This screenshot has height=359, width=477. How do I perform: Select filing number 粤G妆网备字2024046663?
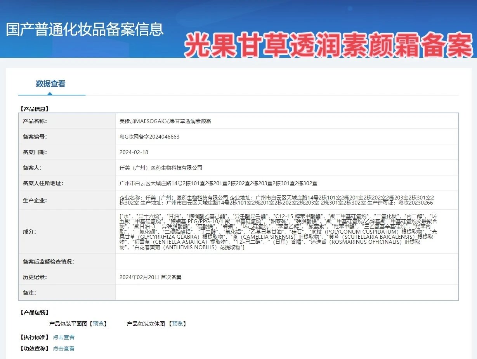[x=149, y=137]
